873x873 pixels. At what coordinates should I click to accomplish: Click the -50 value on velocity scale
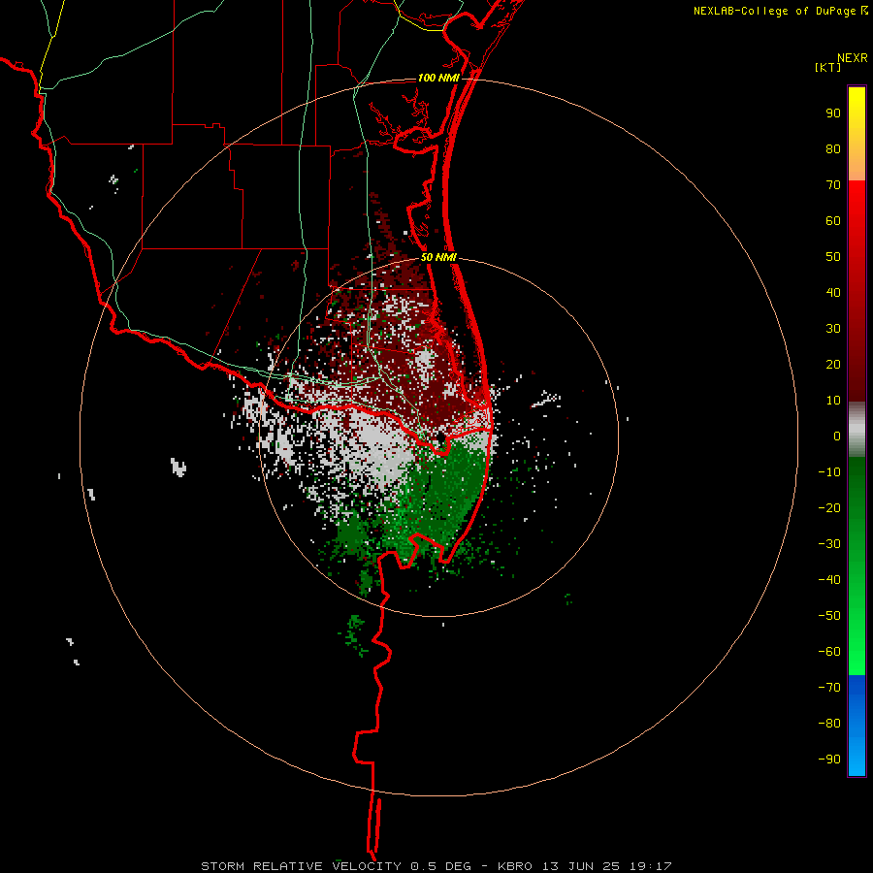829,616
